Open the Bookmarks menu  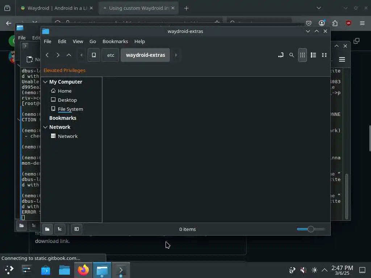pyautogui.click(x=115, y=41)
